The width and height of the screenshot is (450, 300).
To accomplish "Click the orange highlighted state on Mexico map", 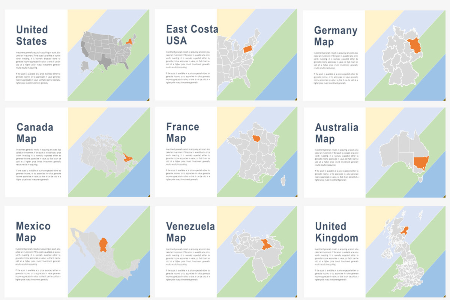I will click(x=104, y=244).
